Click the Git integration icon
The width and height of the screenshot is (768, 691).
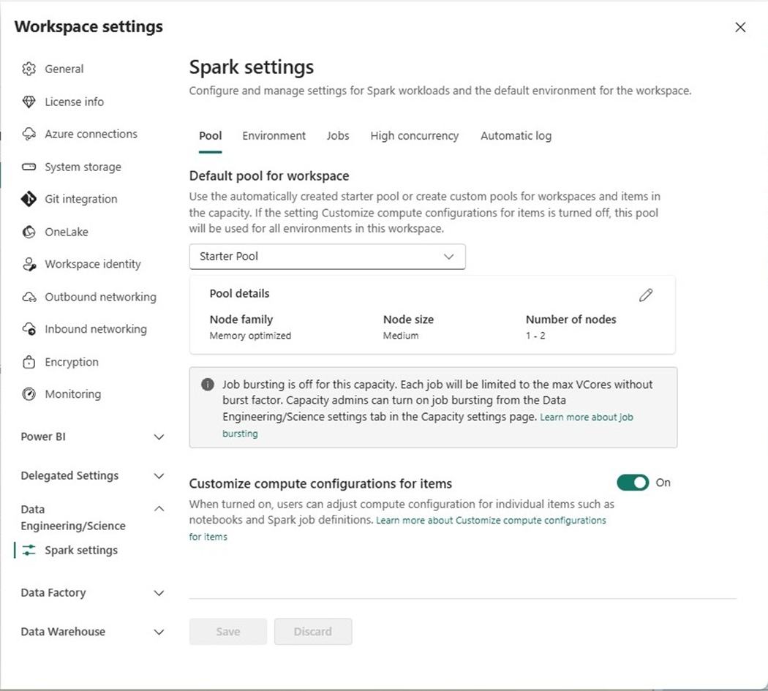click(29, 199)
